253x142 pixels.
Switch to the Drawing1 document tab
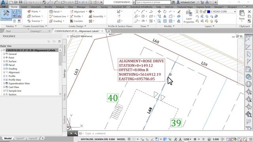tap(36, 31)
